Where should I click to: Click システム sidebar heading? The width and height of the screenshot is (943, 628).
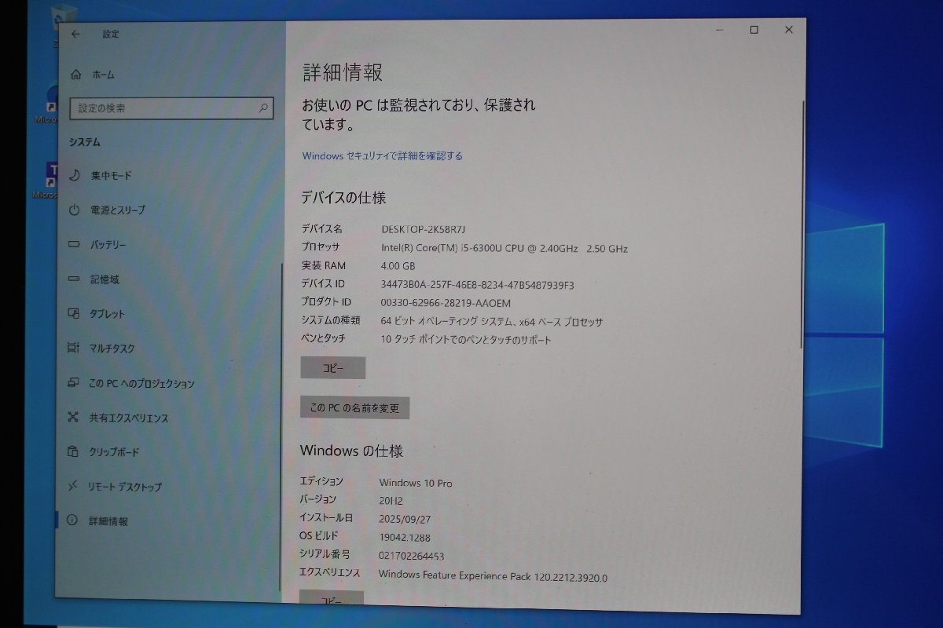(x=84, y=142)
